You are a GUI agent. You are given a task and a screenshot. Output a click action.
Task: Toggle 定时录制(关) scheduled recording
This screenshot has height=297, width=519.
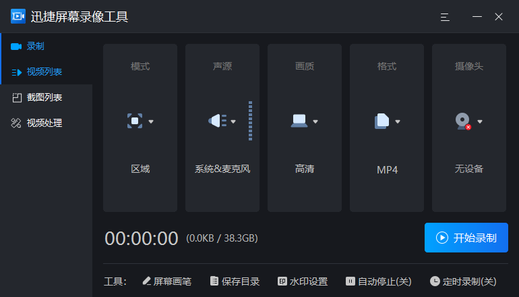pyautogui.click(x=464, y=281)
